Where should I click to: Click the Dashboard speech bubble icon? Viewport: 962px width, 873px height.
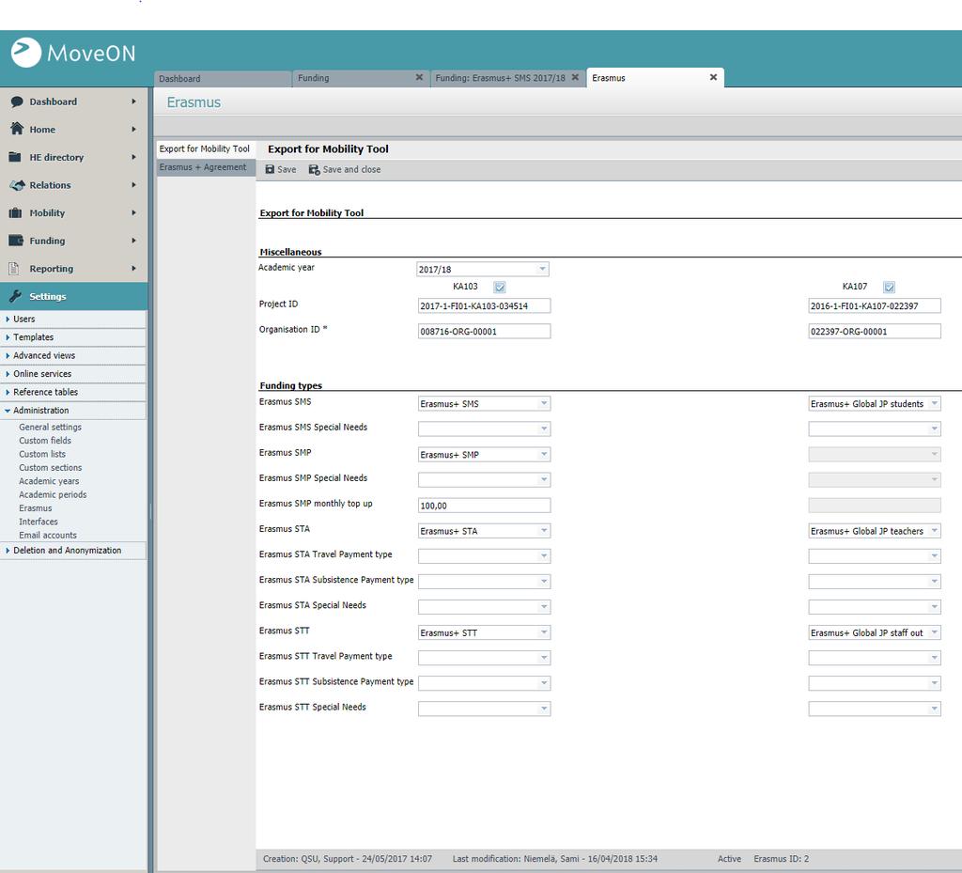tap(17, 101)
